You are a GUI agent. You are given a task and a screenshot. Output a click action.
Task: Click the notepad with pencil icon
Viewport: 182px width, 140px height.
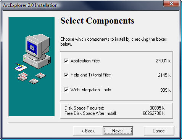21,67
